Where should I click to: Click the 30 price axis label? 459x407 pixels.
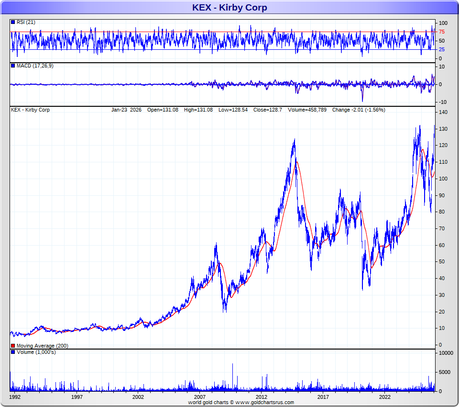(441, 295)
